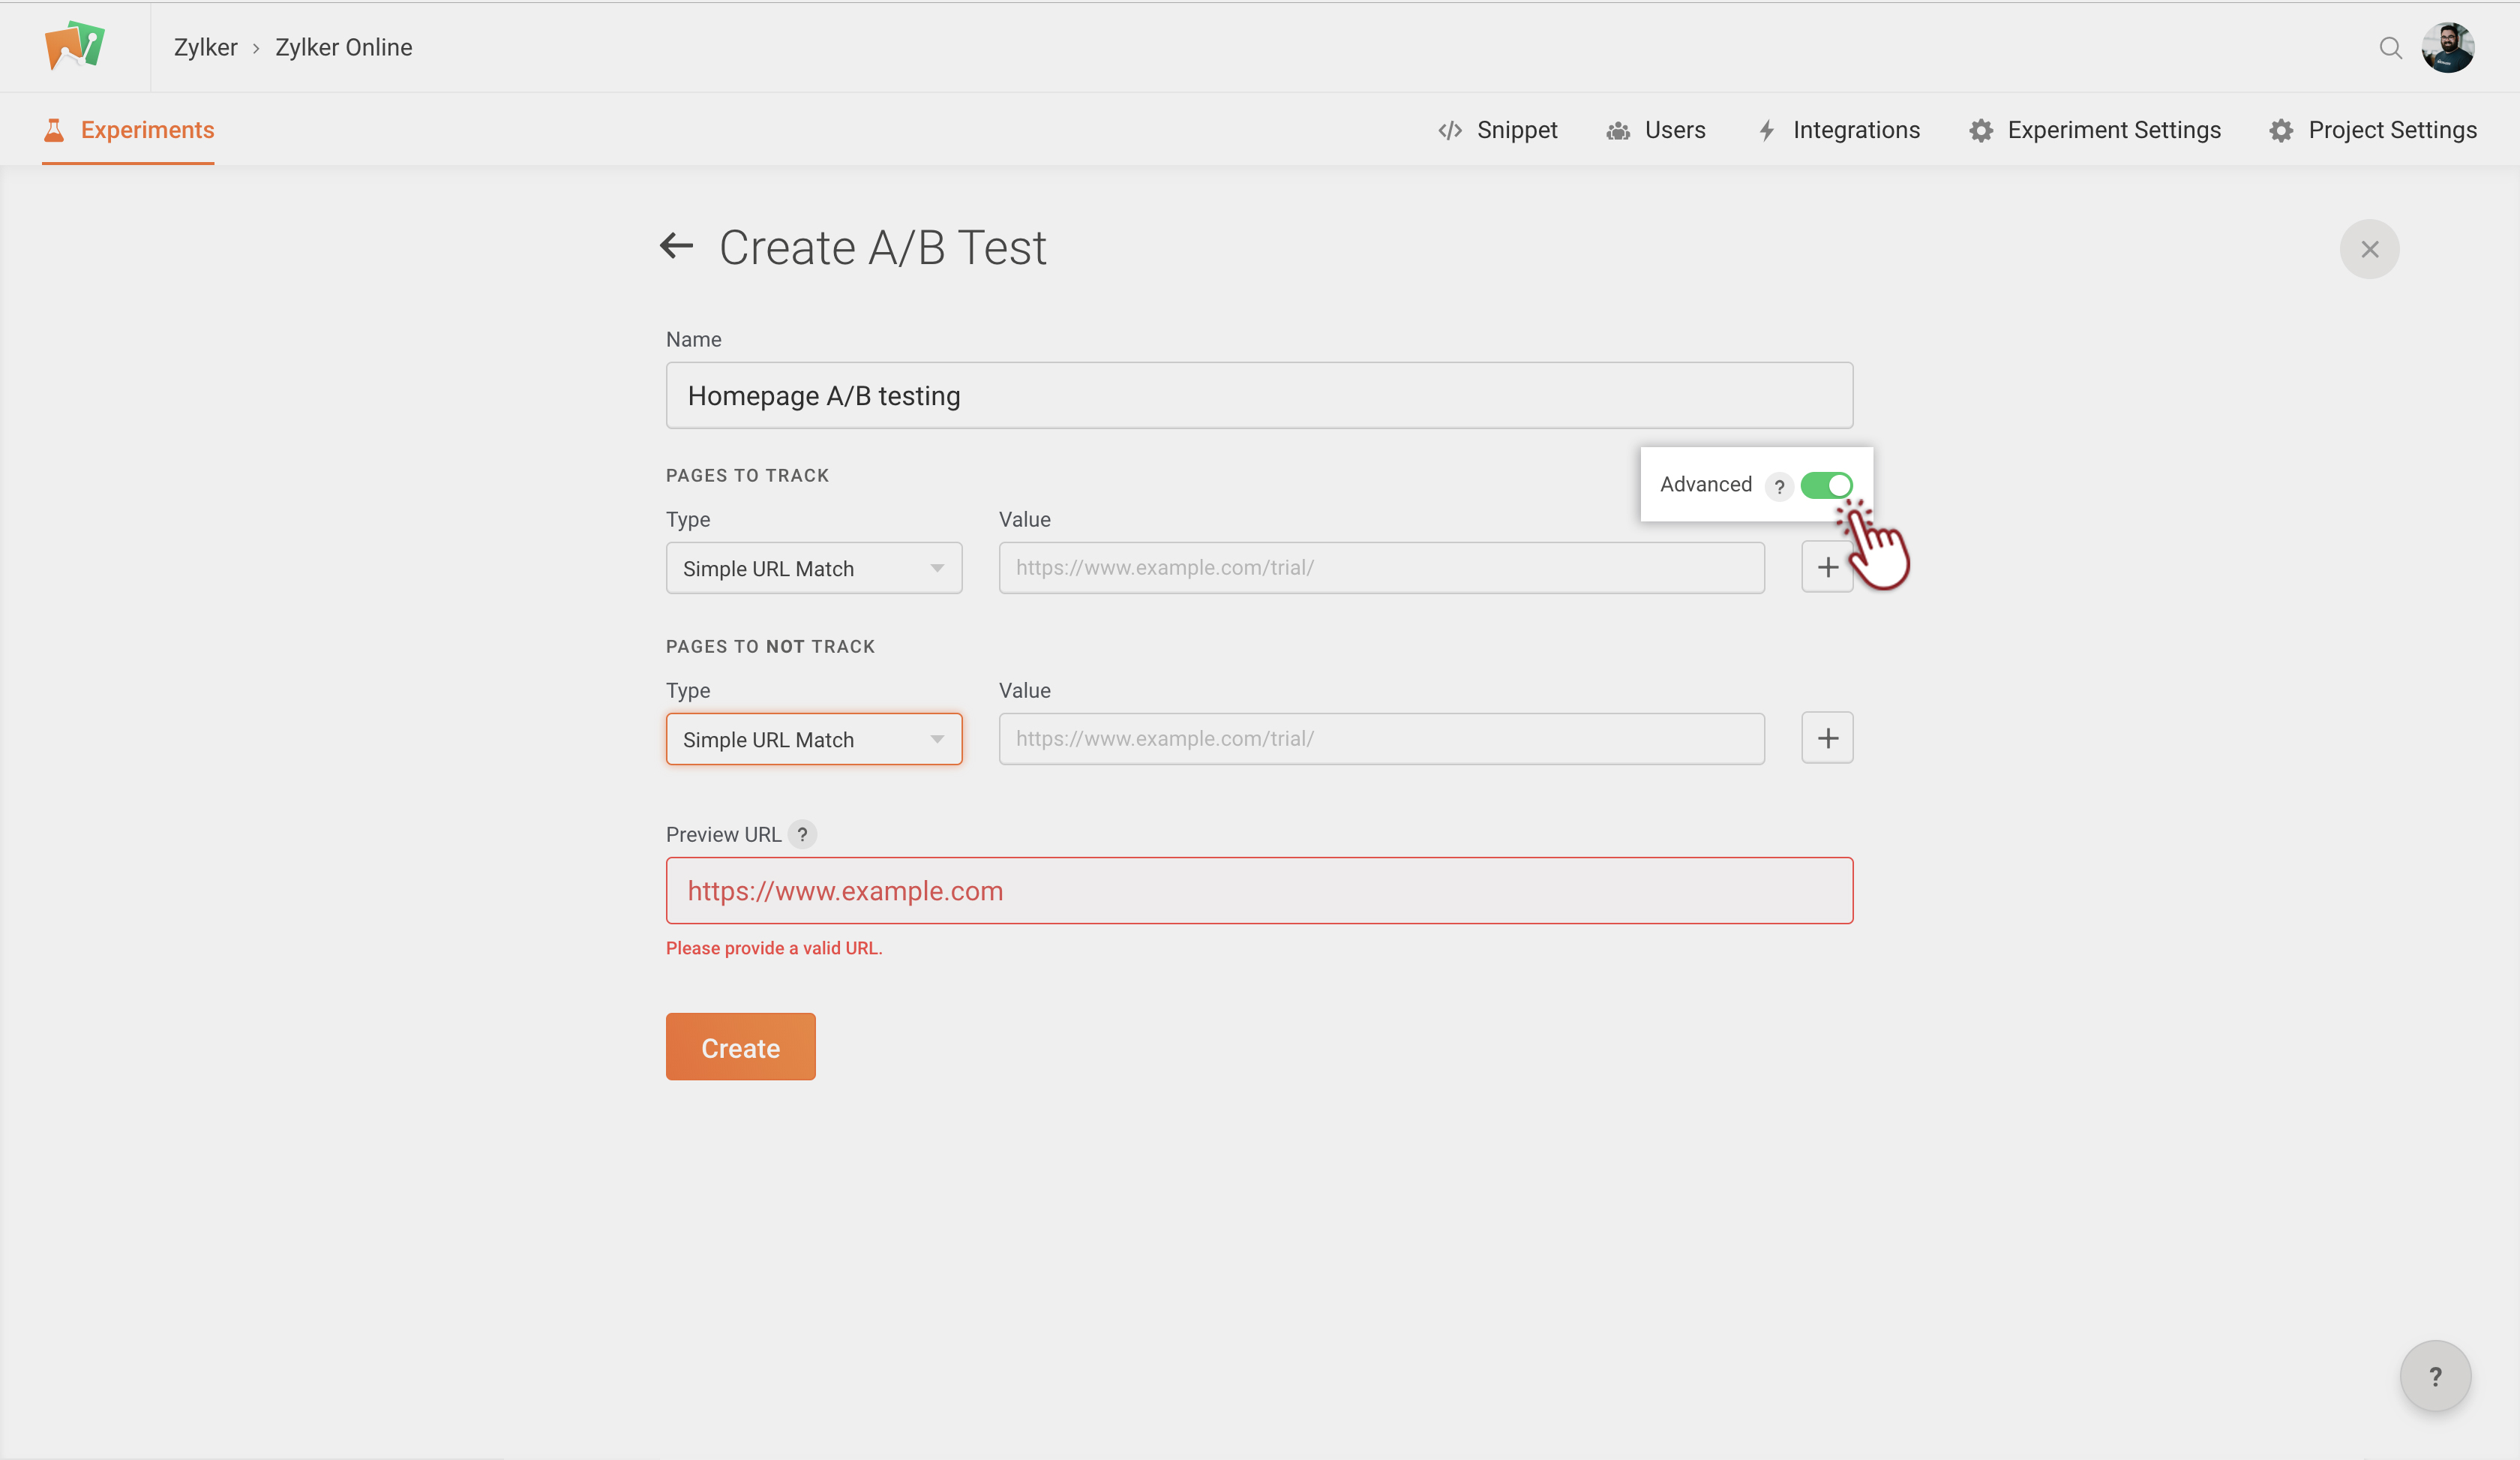The image size is (2520, 1460).
Task: Close the Create A/B Test form
Action: 2369,249
